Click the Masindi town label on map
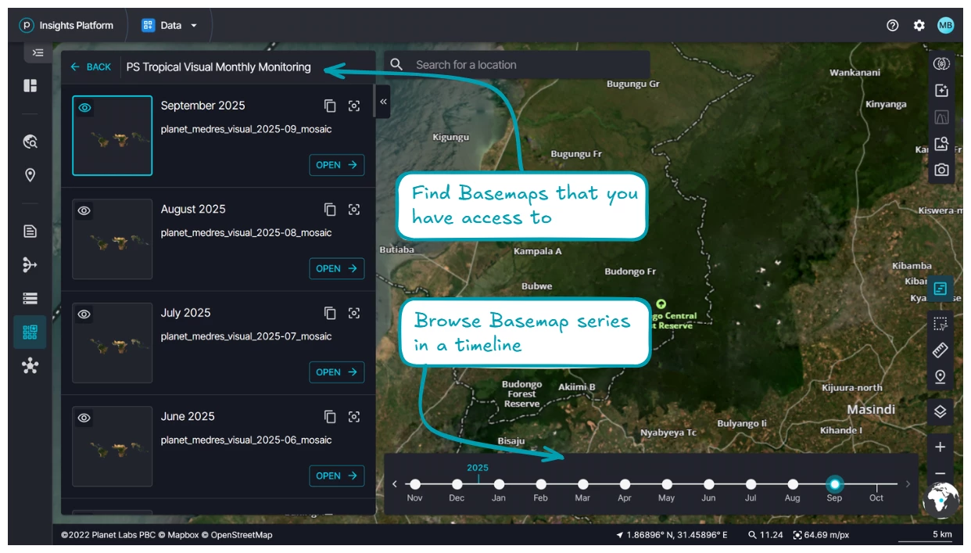Image resolution: width=971 pixels, height=553 pixels. pyautogui.click(x=871, y=410)
